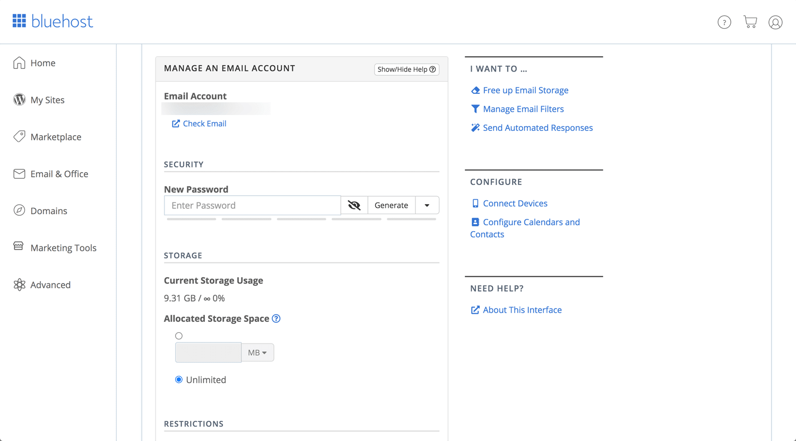
Task: Toggle password visibility with the eye icon
Action: point(354,205)
